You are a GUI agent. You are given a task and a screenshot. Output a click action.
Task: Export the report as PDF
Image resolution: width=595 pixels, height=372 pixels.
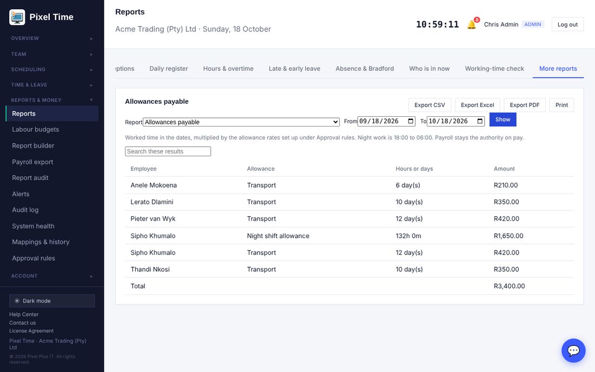coord(525,105)
